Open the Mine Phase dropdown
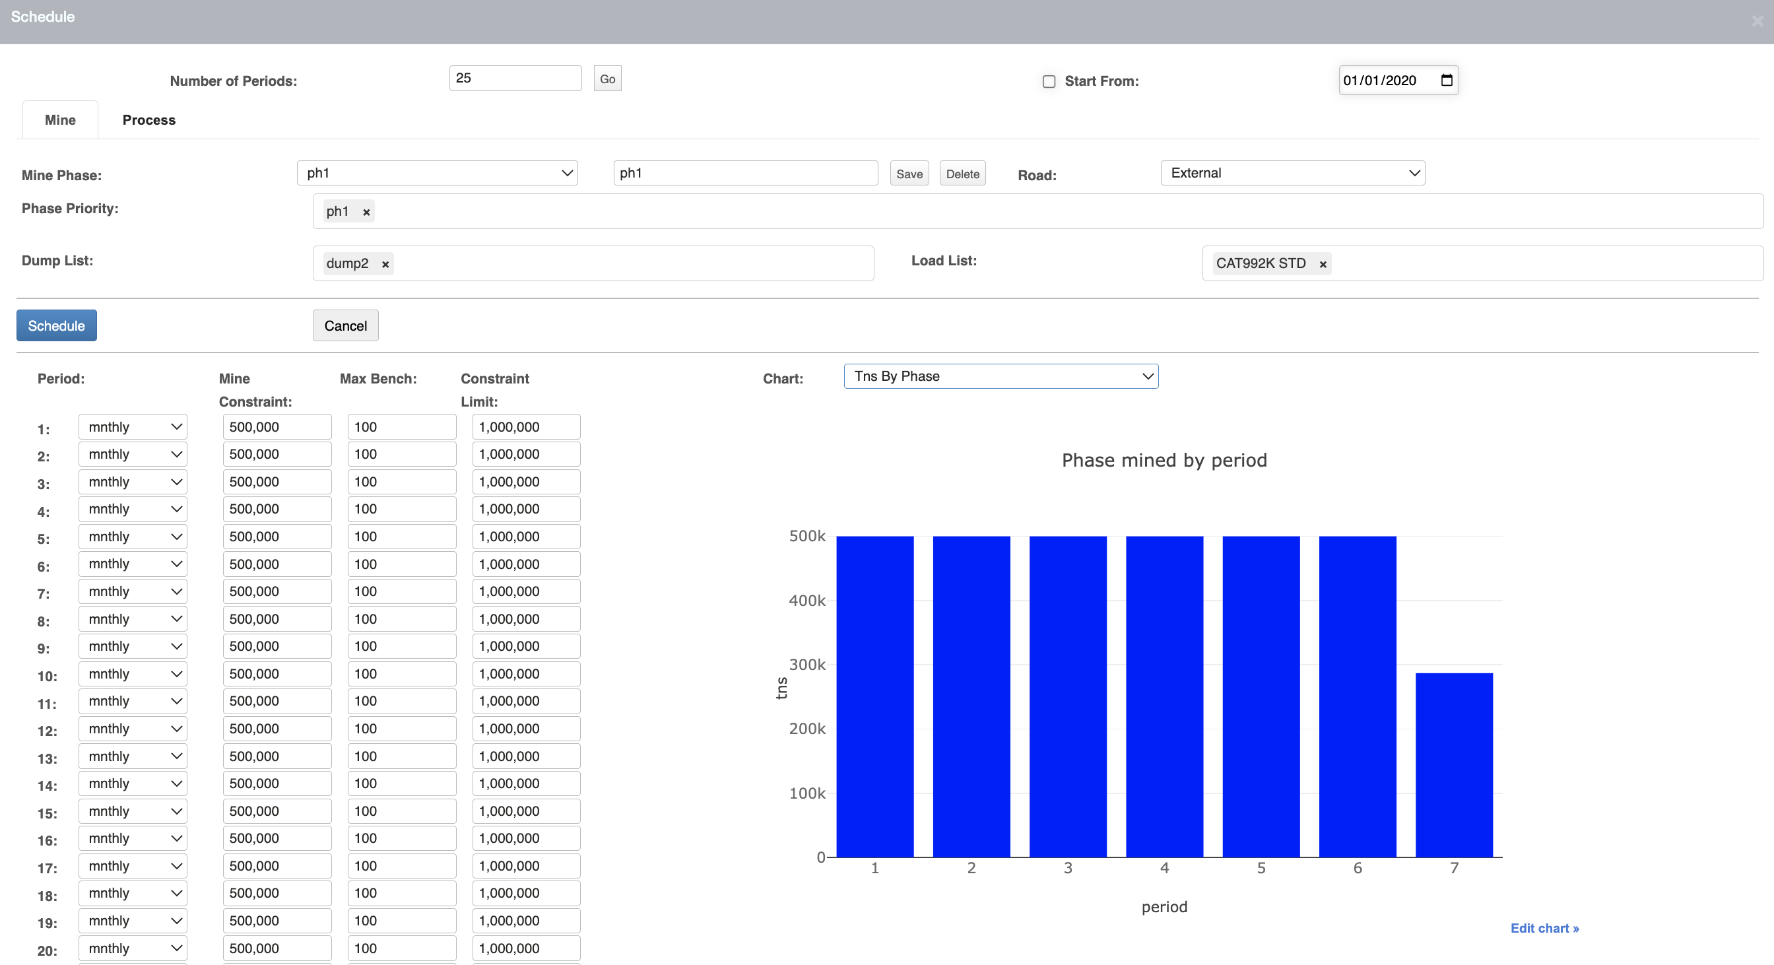The height and width of the screenshot is (965, 1774). 437,173
